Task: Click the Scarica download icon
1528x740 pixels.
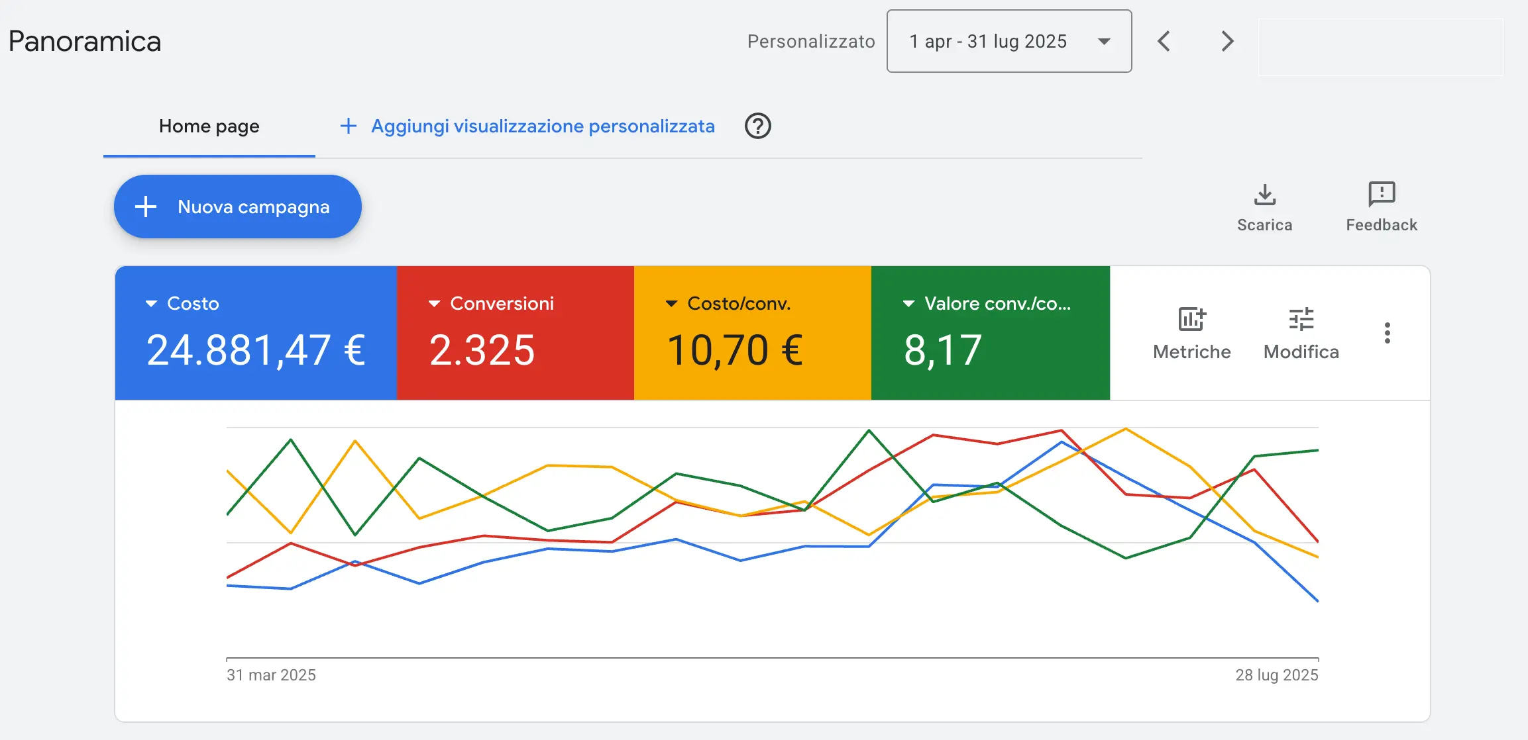Action: [x=1264, y=195]
